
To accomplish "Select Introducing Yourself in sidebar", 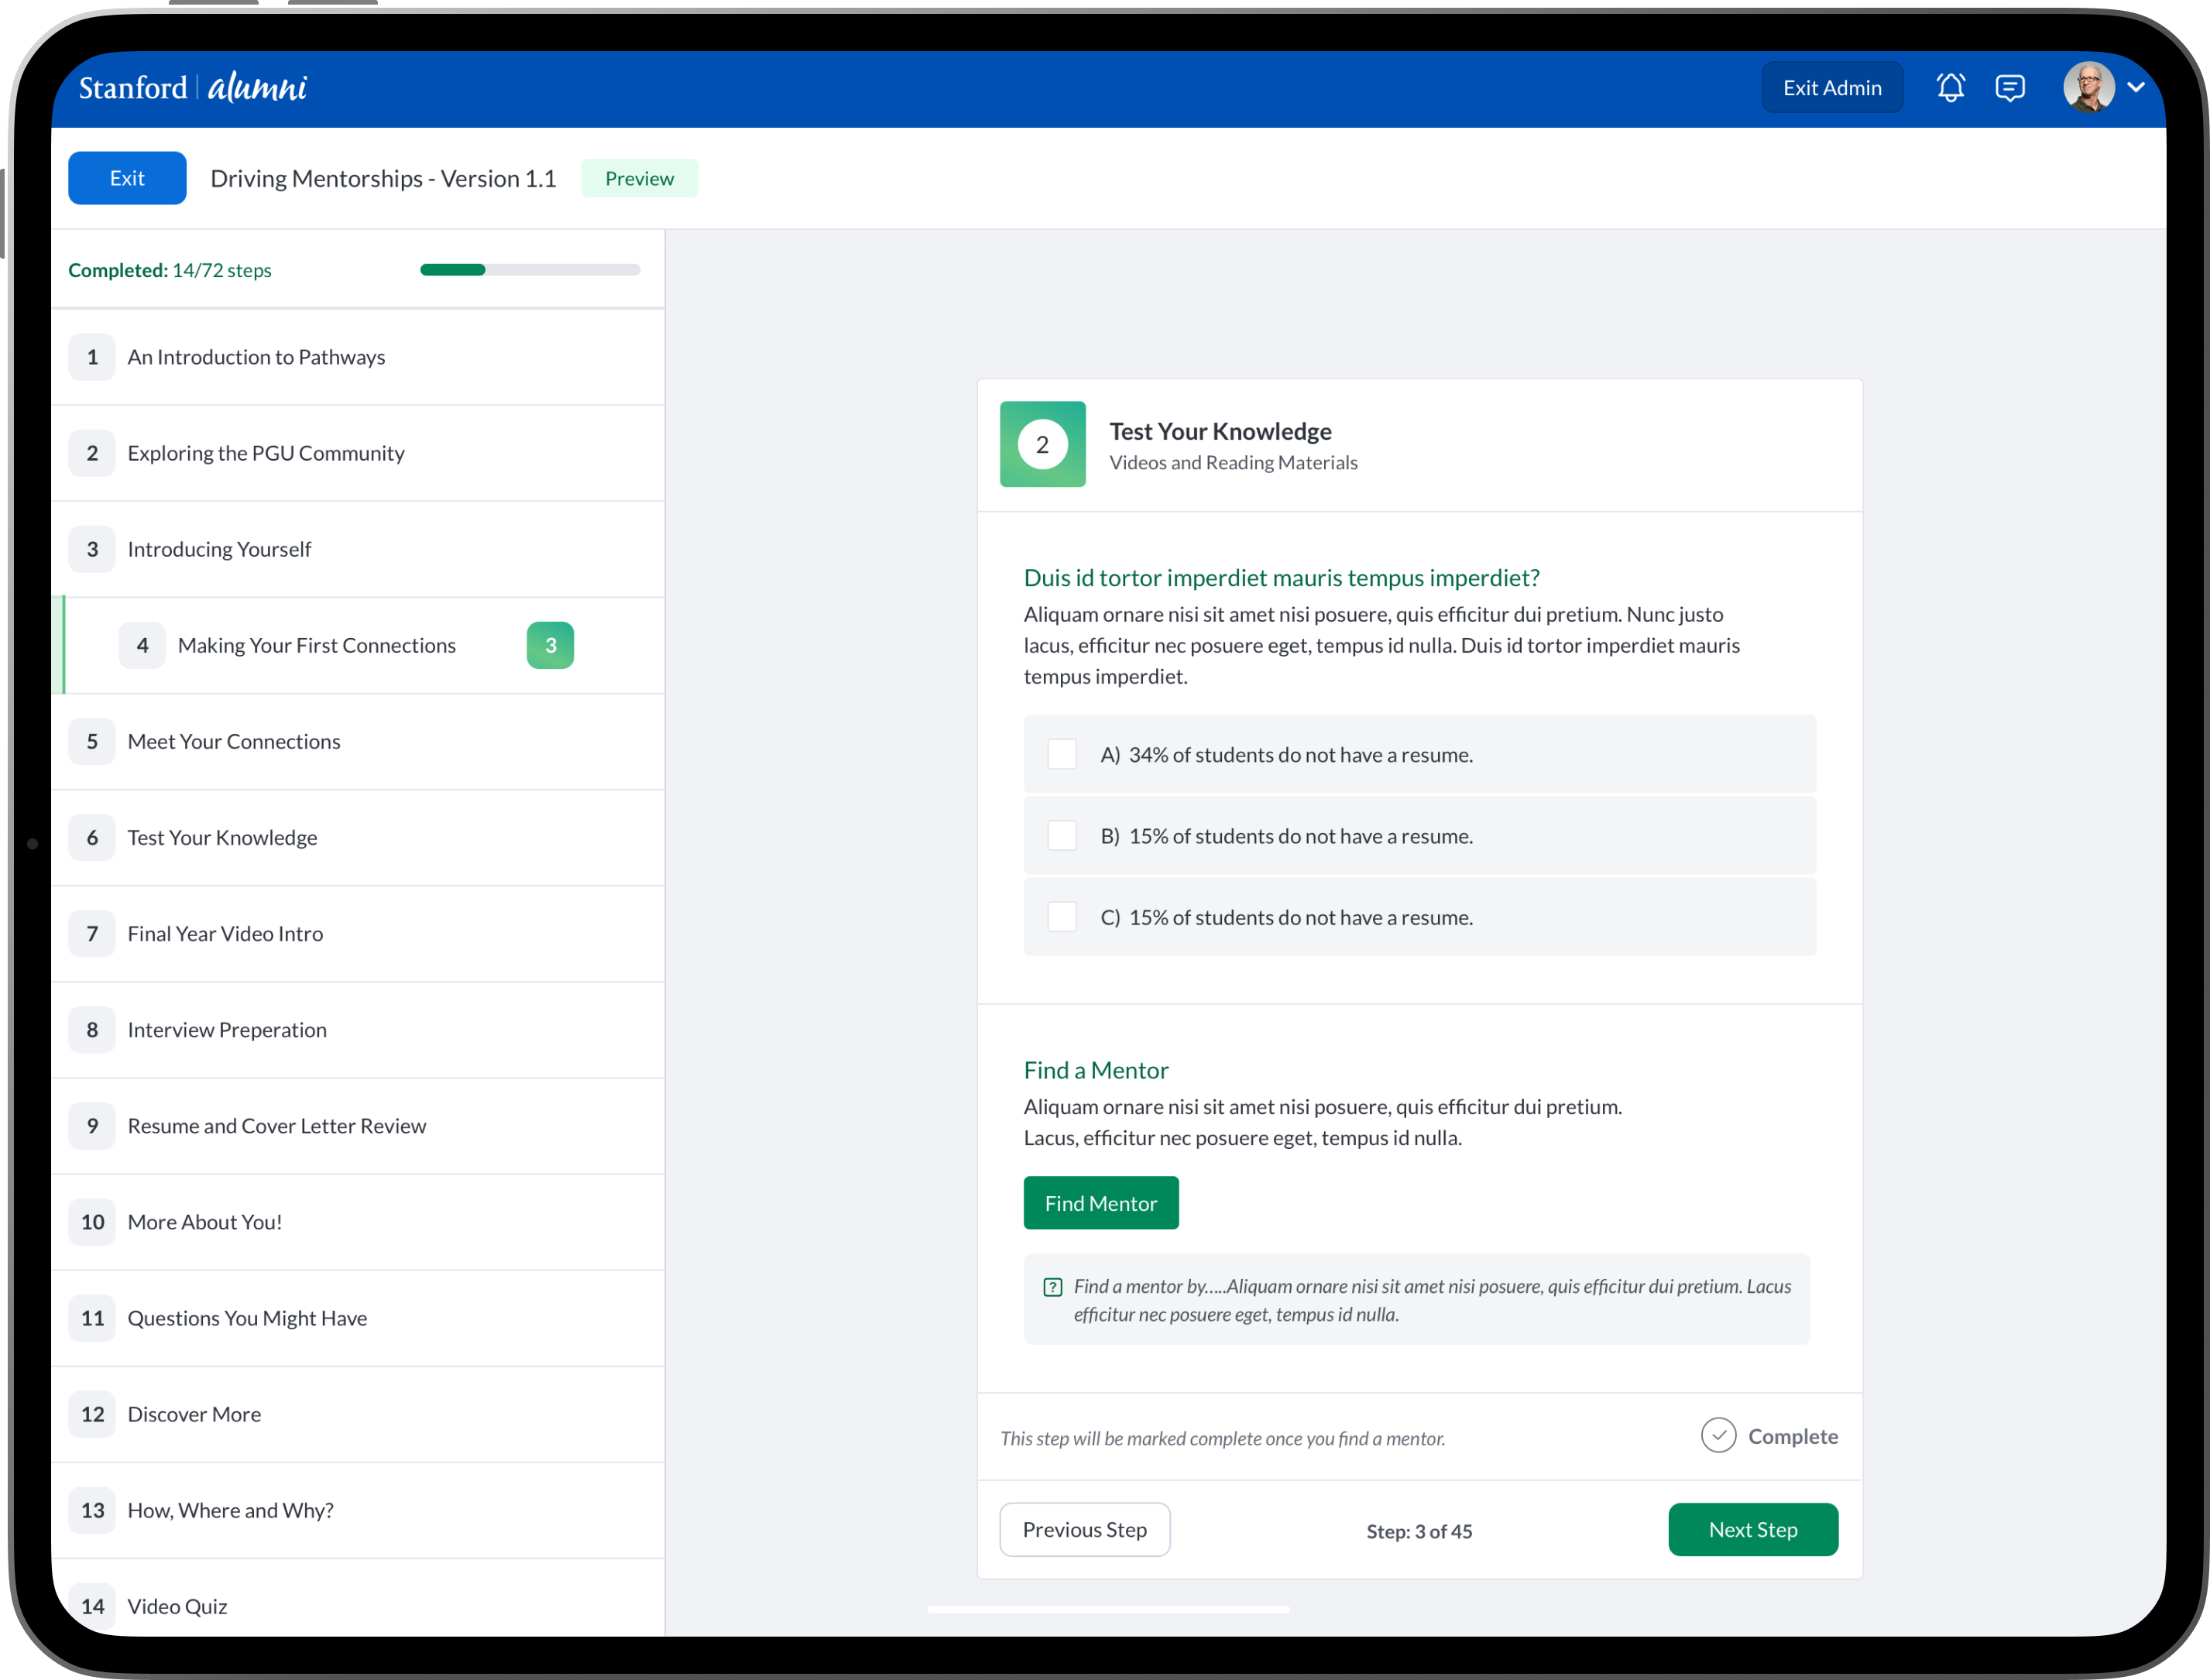I will tap(219, 549).
